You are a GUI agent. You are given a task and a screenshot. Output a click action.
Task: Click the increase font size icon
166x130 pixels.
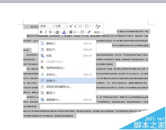(71, 26)
